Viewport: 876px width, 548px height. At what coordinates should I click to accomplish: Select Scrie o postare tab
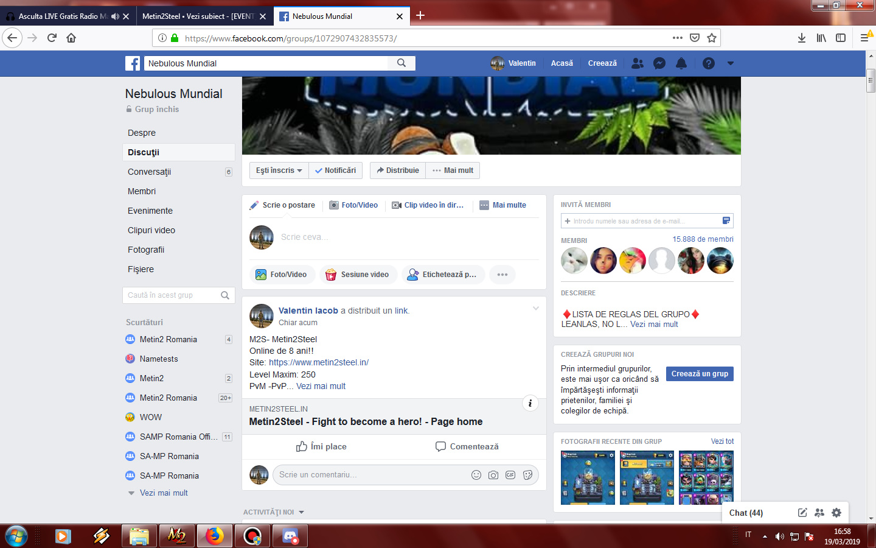[282, 205]
